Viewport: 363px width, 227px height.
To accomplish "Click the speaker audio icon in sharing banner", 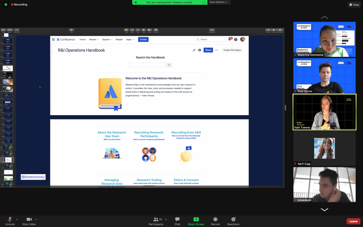I will tap(136, 2).
